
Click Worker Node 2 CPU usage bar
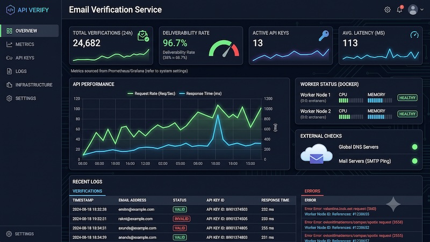click(x=351, y=117)
